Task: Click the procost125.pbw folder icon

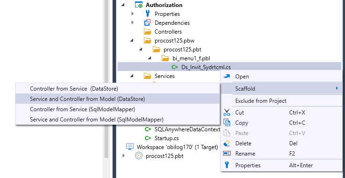Action: 147,41
